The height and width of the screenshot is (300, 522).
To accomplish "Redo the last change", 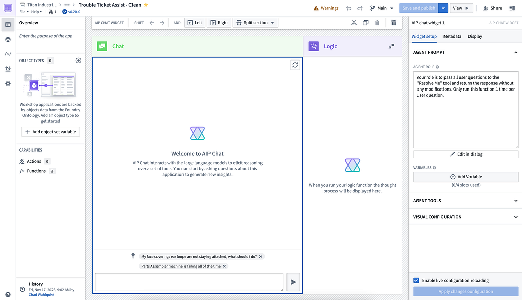I will (x=360, y=8).
